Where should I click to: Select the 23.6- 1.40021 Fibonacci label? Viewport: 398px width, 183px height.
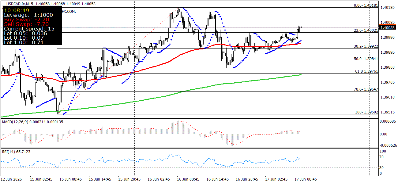(366, 30)
